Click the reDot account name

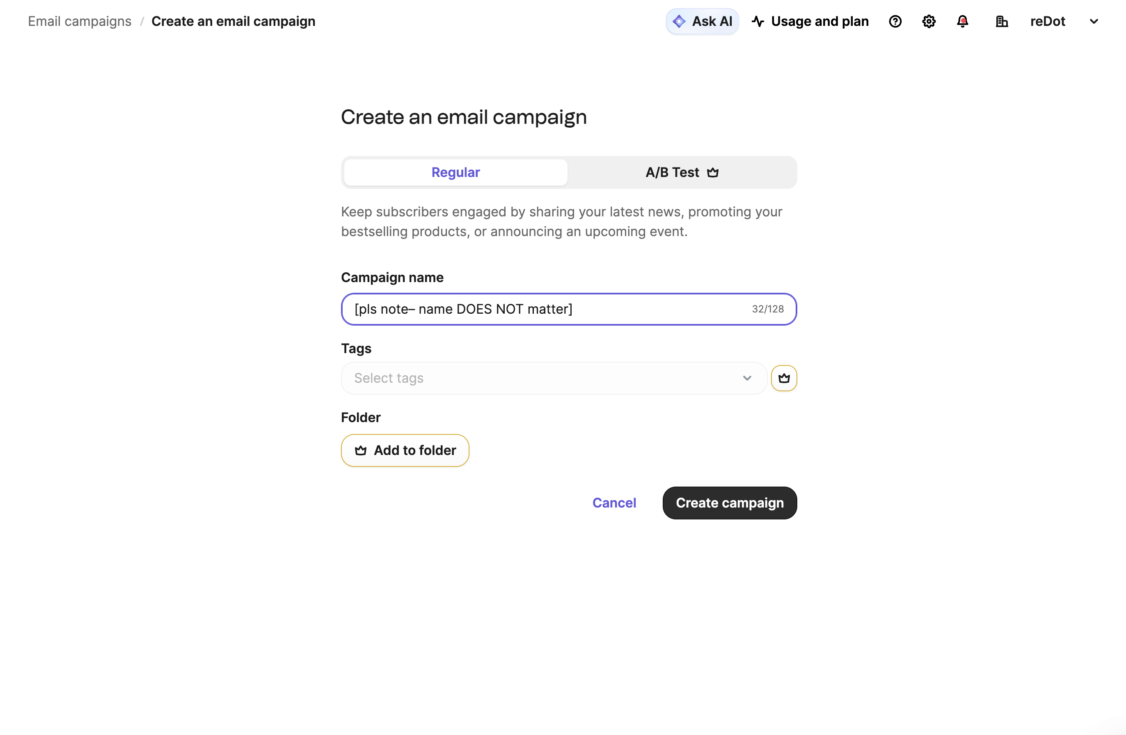(x=1048, y=21)
